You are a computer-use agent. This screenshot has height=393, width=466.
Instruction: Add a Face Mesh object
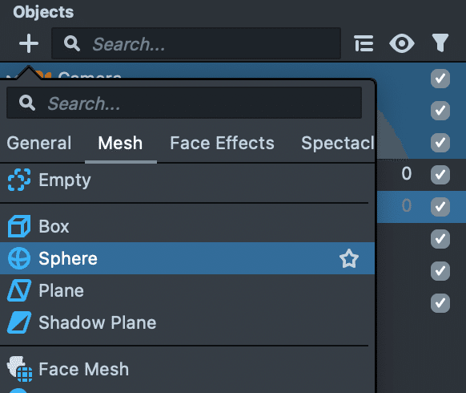187,369
